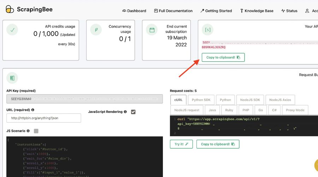Switch to the NodeJS SDK tab
The width and height of the screenshot is (318, 177).
pyautogui.click(x=250, y=100)
